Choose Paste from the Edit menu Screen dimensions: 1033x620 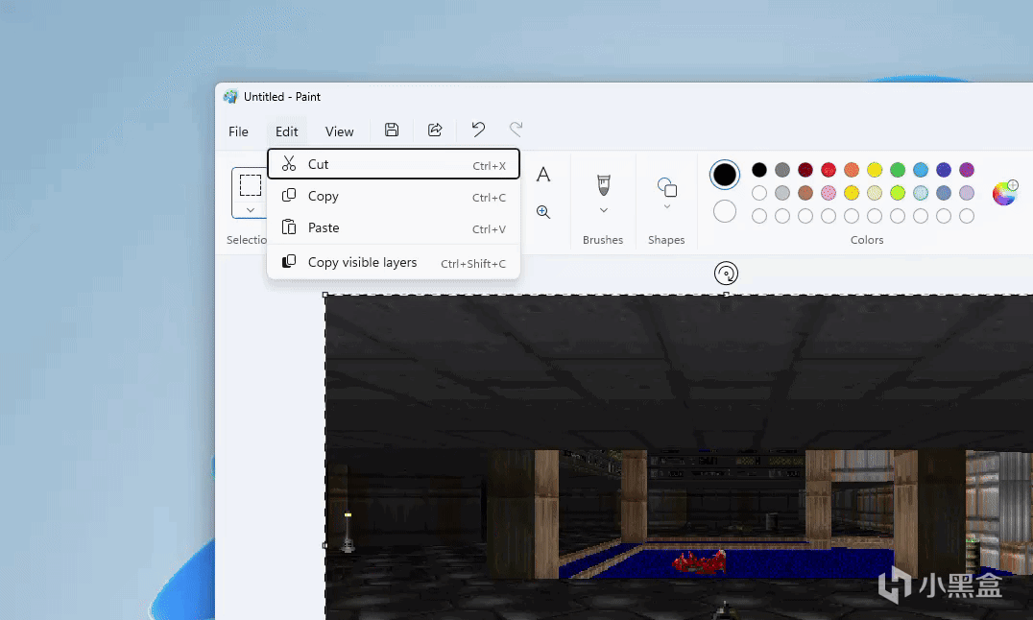pyautogui.click(x=394, y=227)
